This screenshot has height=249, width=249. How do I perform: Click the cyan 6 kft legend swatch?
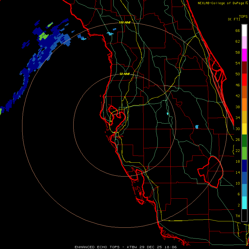[x=244, y=203]
